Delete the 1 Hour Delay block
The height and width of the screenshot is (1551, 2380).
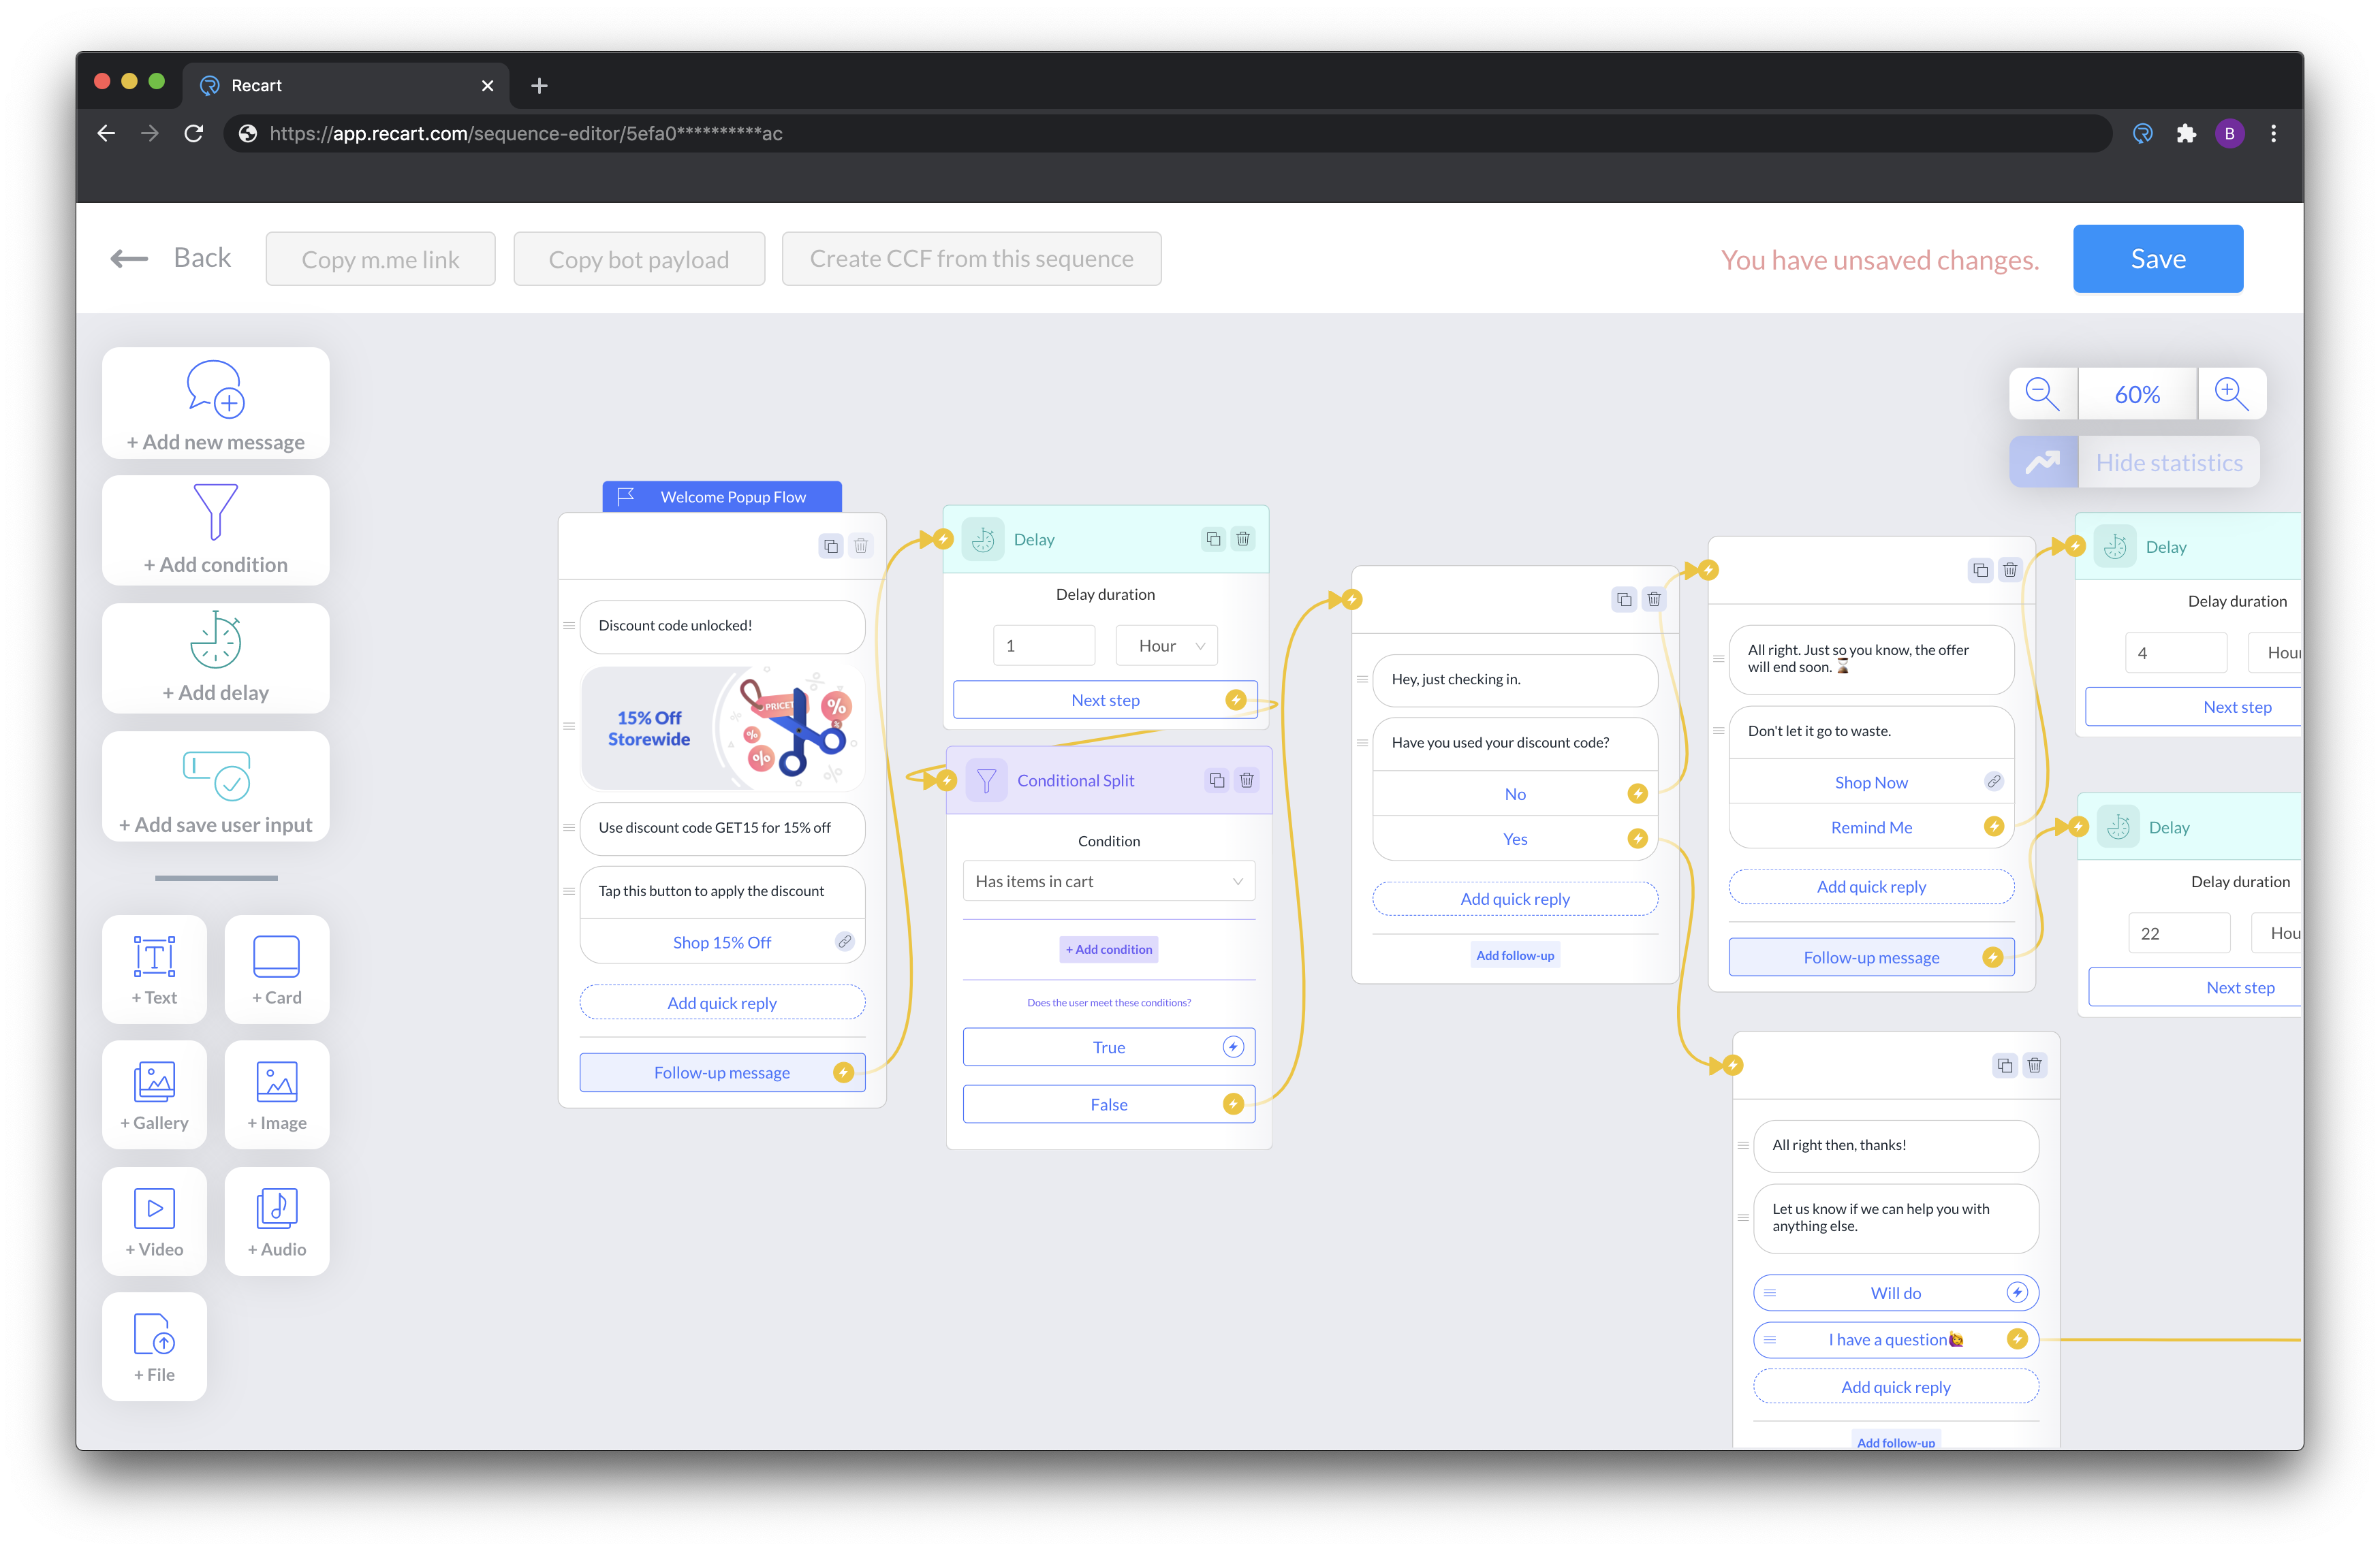click(x=1243, y=540)
